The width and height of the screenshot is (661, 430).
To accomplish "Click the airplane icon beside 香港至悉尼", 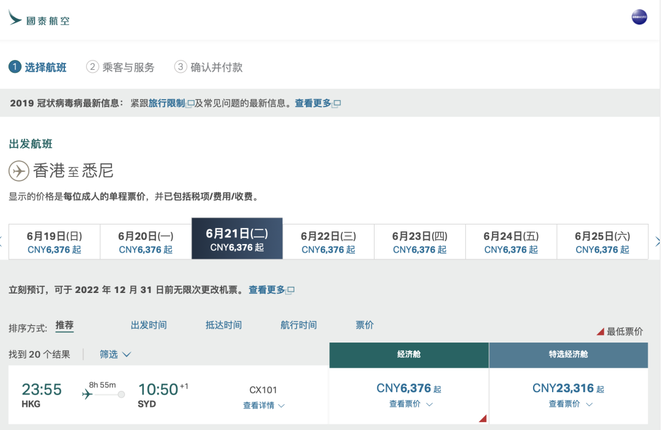I will tap(18, 171).
